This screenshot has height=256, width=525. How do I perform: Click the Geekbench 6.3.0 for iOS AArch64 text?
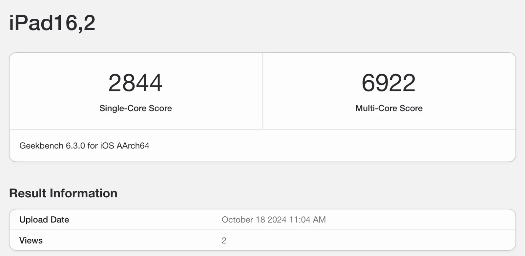tap(84, 146)
